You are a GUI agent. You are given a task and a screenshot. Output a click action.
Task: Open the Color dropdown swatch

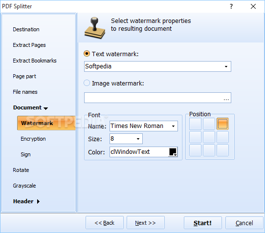pos(173,152)
